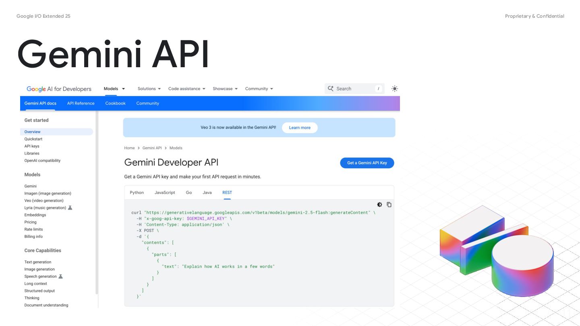Open Long context sidebar link
Screen dimensions: 580x326
pos(35,284)
